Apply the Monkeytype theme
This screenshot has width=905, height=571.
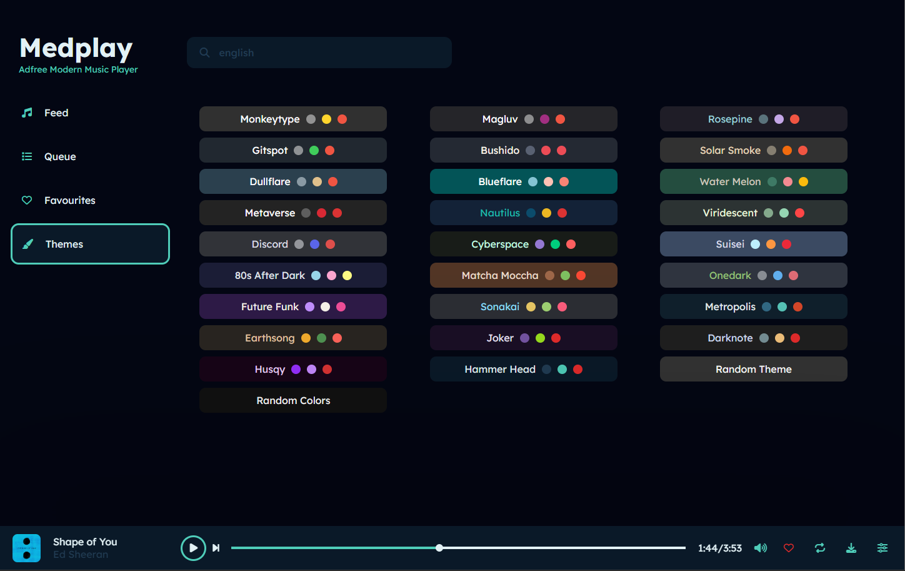[x=292, y=119]
